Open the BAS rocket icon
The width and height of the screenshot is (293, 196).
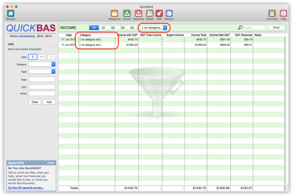[x=159, y=13]
